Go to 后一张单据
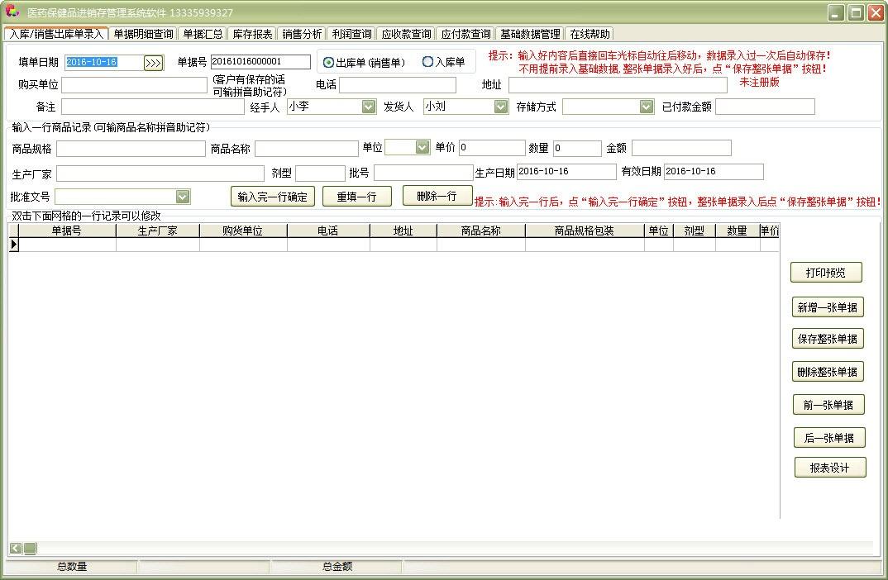 pos(829,437)
